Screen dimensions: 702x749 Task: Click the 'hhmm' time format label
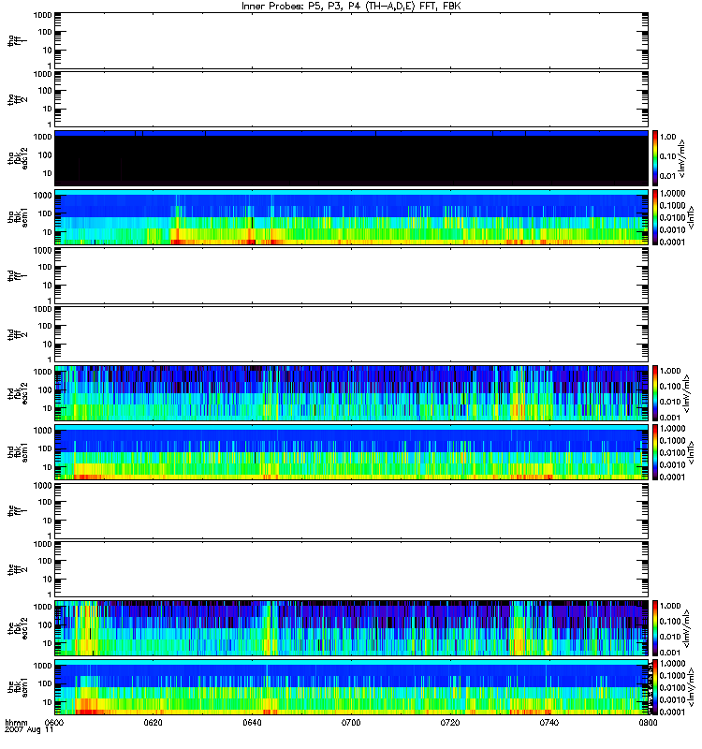pyautogui.click(x=16, y=722)
